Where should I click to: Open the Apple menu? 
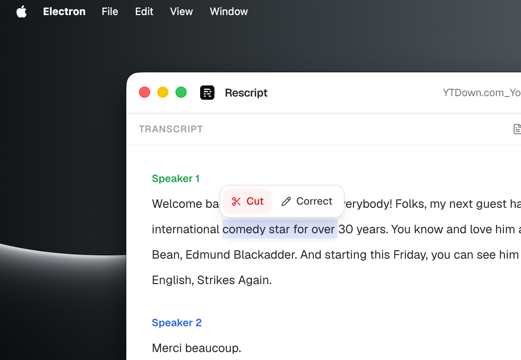21,12
